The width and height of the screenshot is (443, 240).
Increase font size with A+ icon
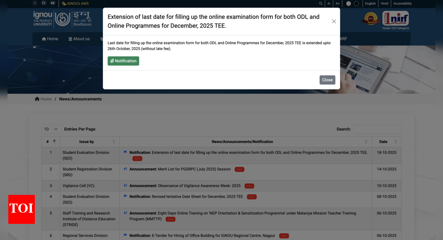[338, 3]
